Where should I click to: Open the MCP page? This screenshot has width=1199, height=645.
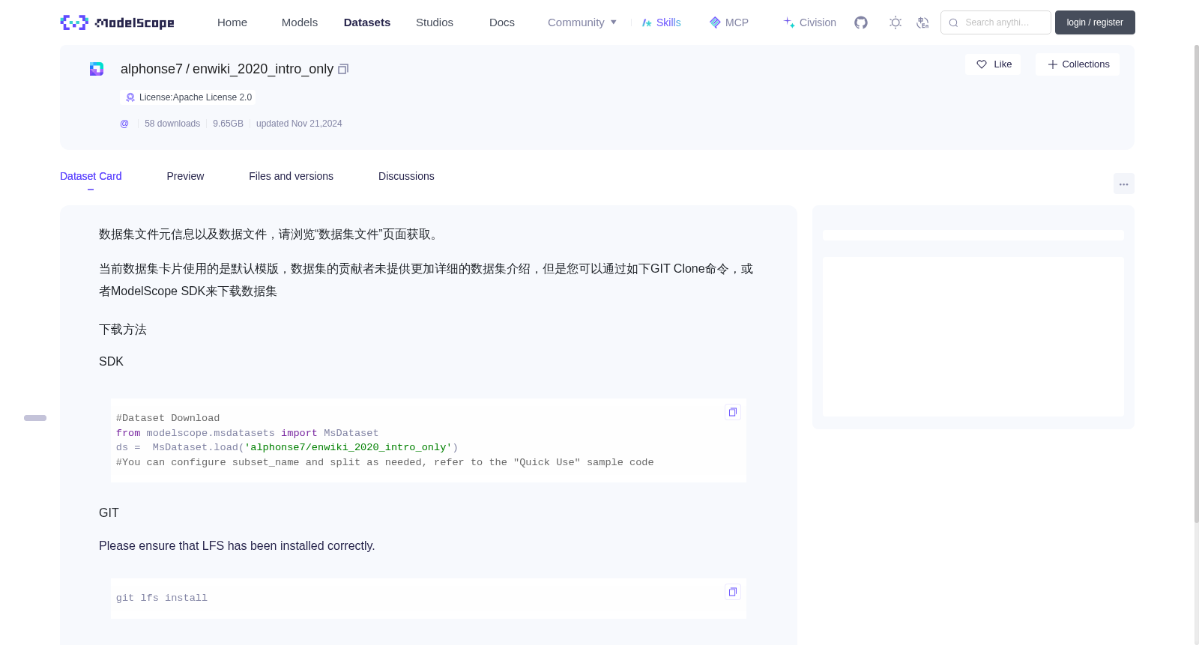click(728, 22)
